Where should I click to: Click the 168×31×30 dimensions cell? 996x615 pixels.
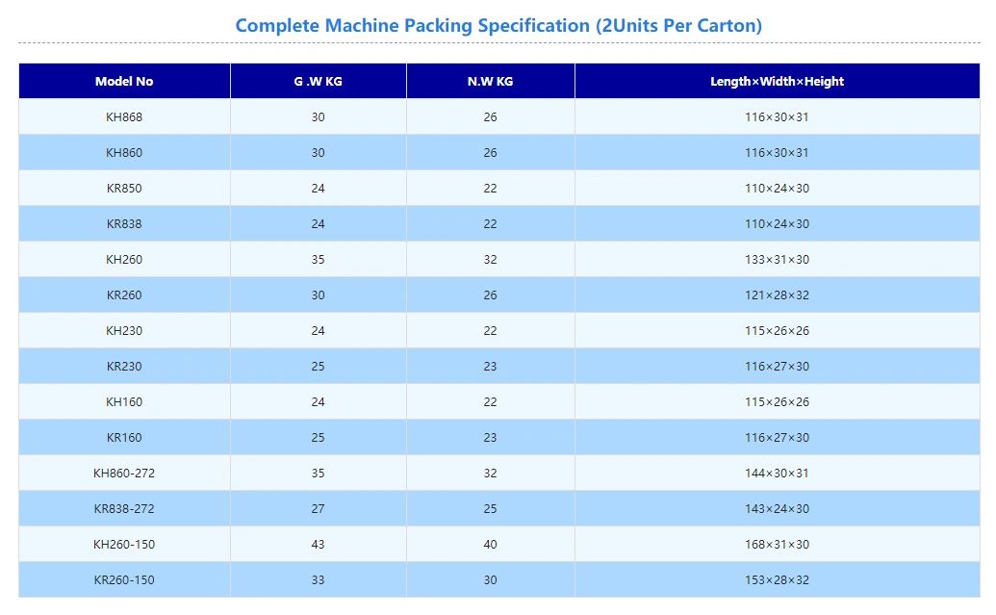click(777, 545)
